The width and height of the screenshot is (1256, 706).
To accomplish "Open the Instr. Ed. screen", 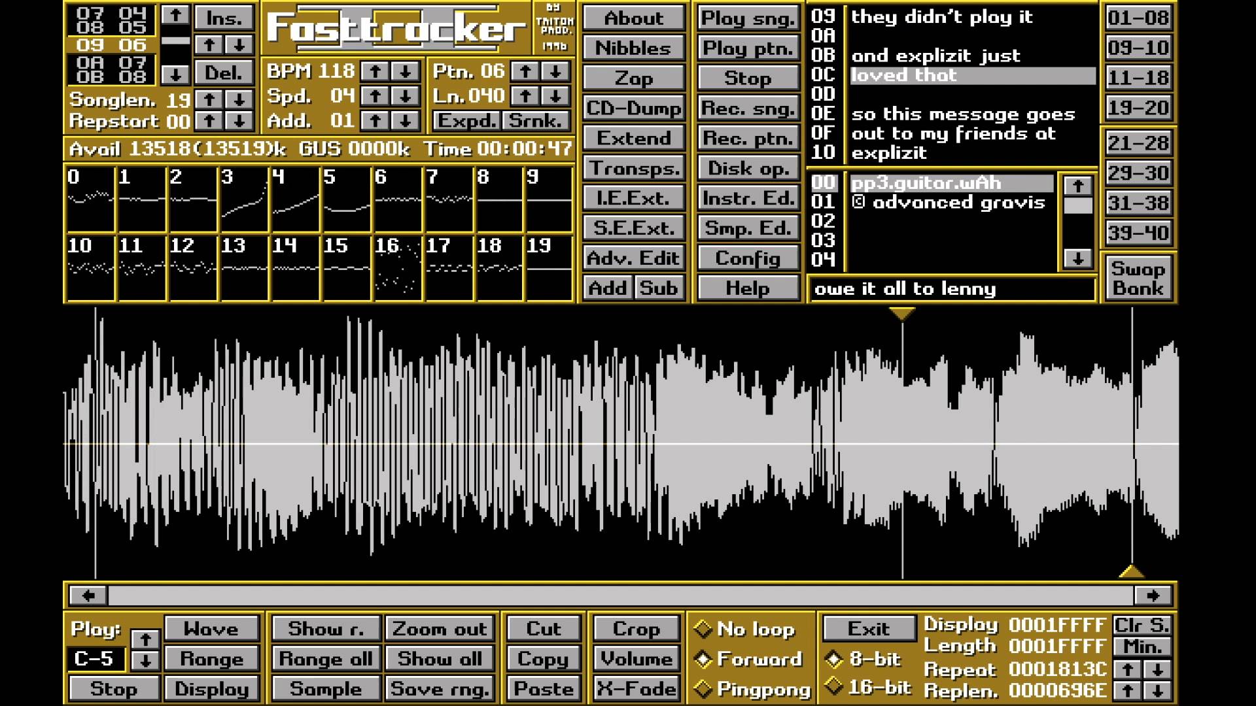I will tap(748, 198).
